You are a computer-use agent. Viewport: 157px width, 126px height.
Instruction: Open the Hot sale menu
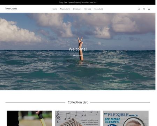pos(88,9)
